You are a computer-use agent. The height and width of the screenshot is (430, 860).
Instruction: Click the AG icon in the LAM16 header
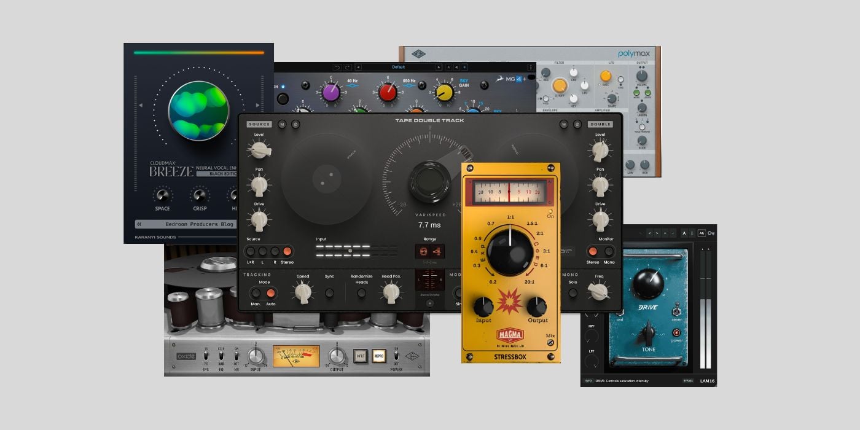(702, 233)
